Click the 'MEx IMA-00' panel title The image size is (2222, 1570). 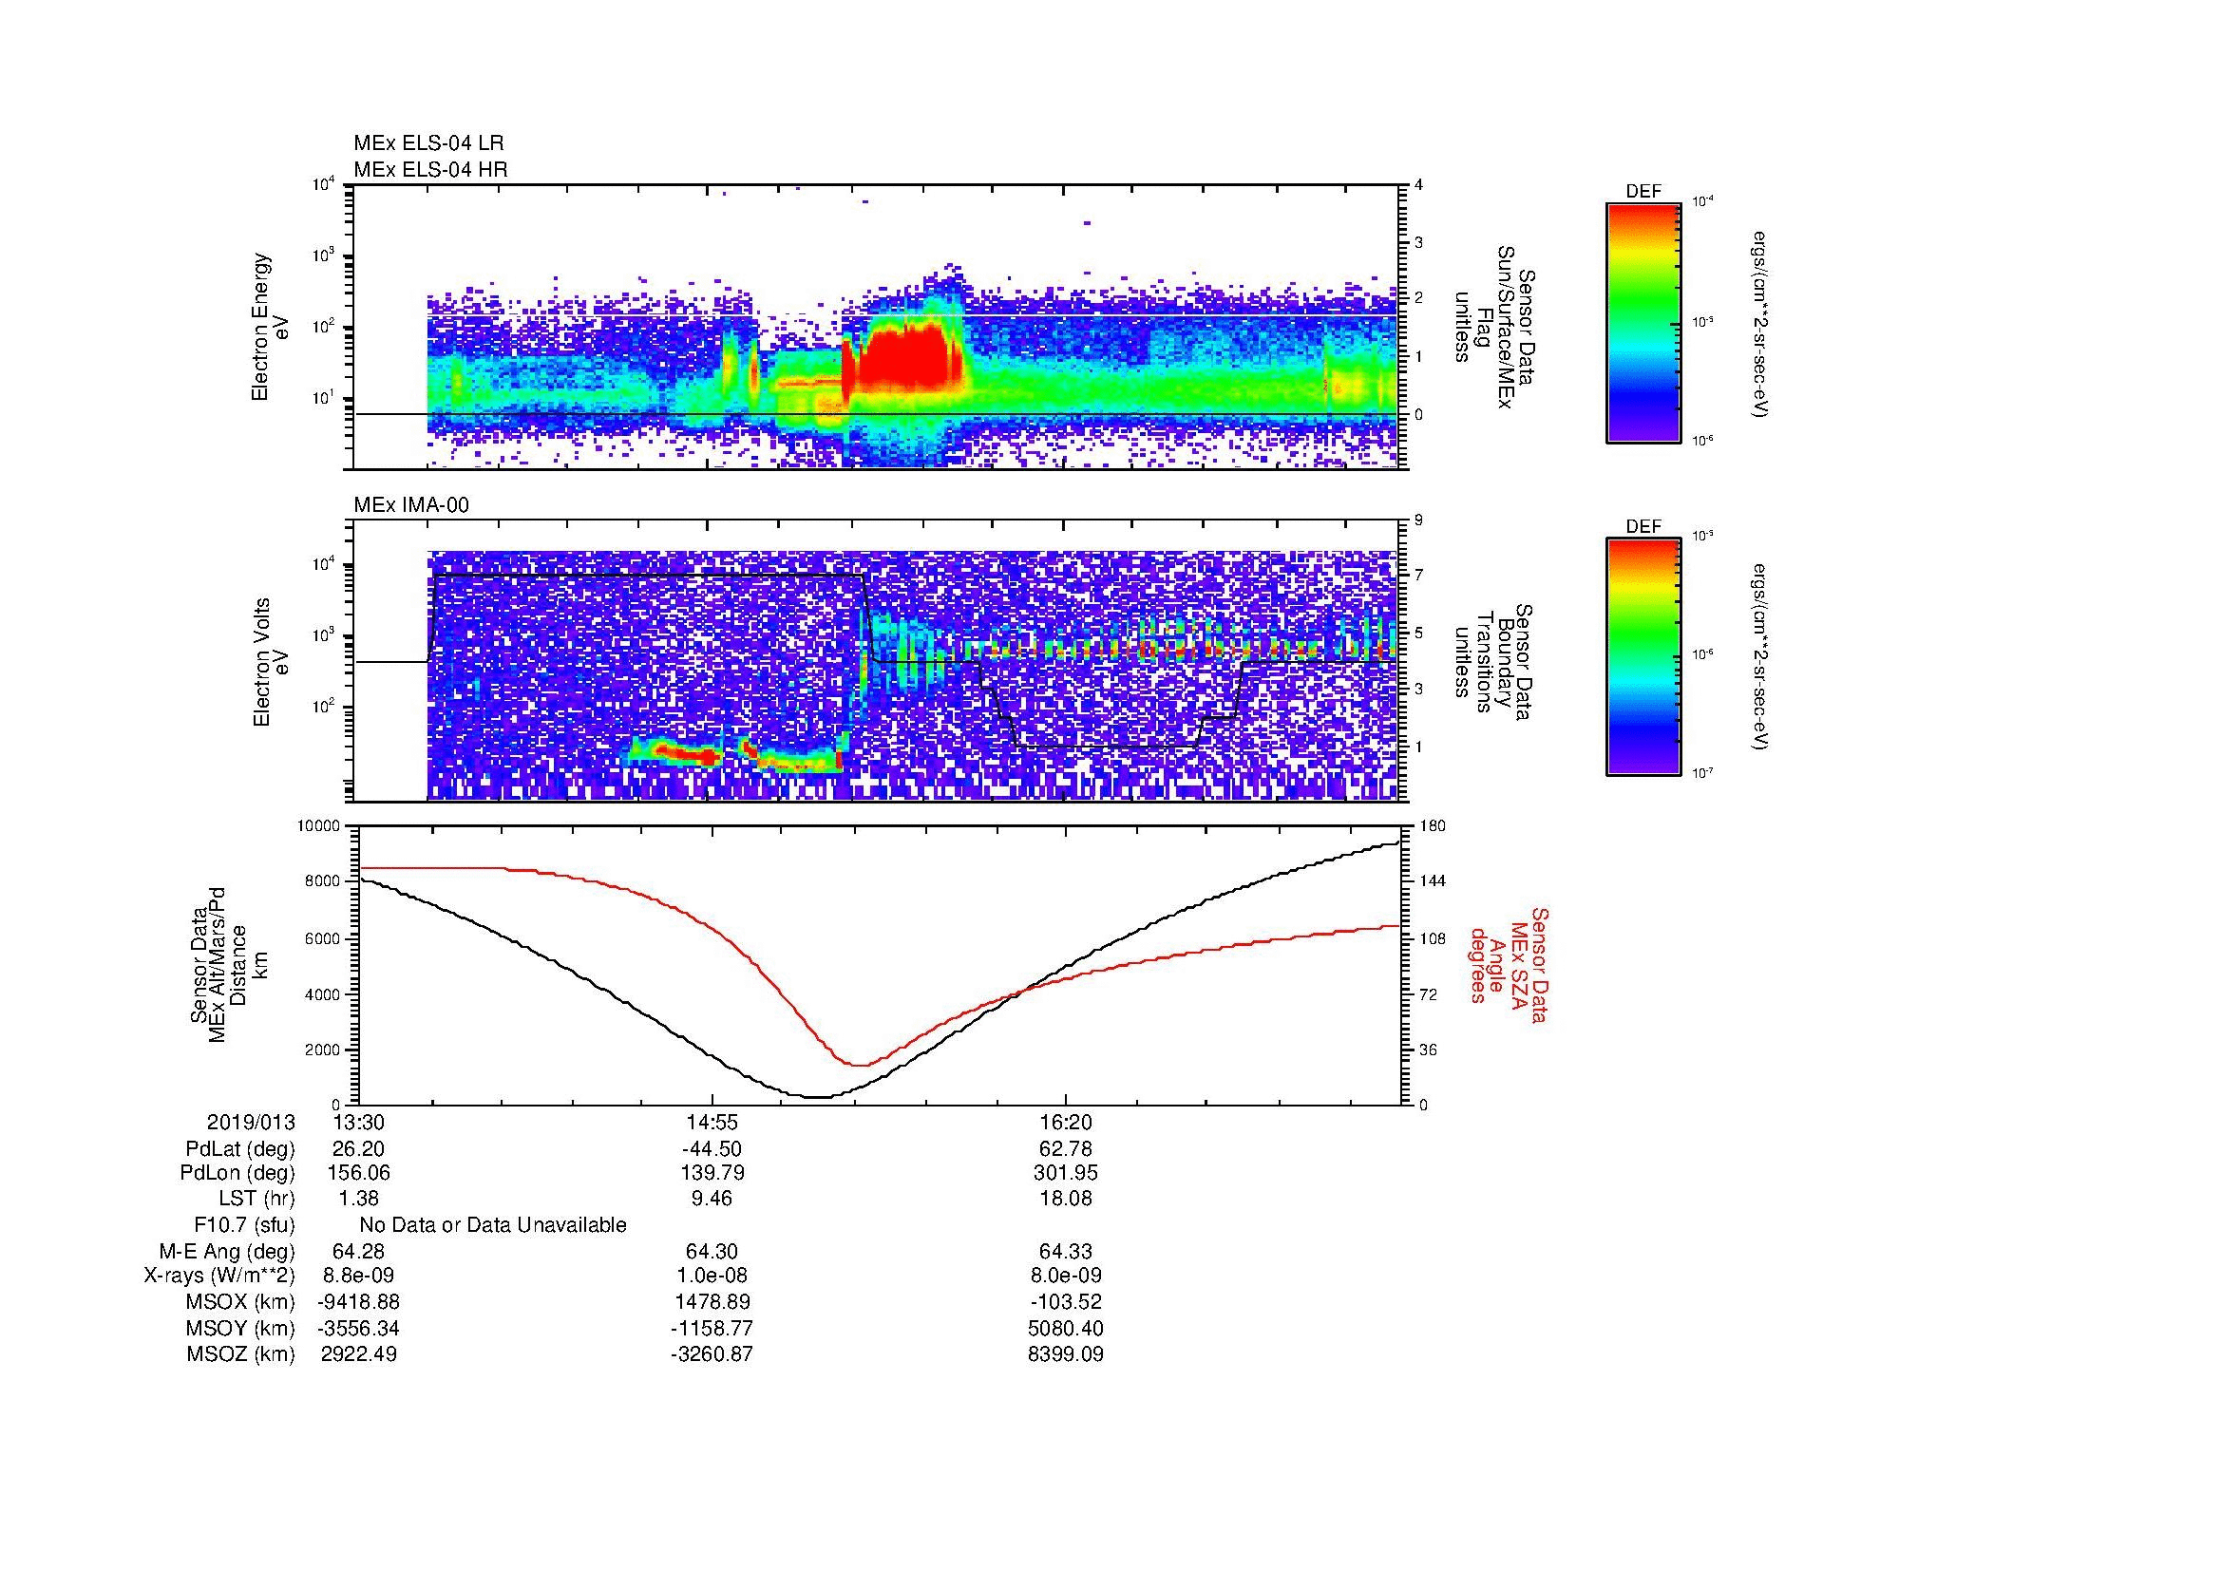pos(410,505)
